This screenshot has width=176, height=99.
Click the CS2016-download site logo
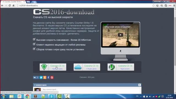pyautogui.click(x=64, y=12)
